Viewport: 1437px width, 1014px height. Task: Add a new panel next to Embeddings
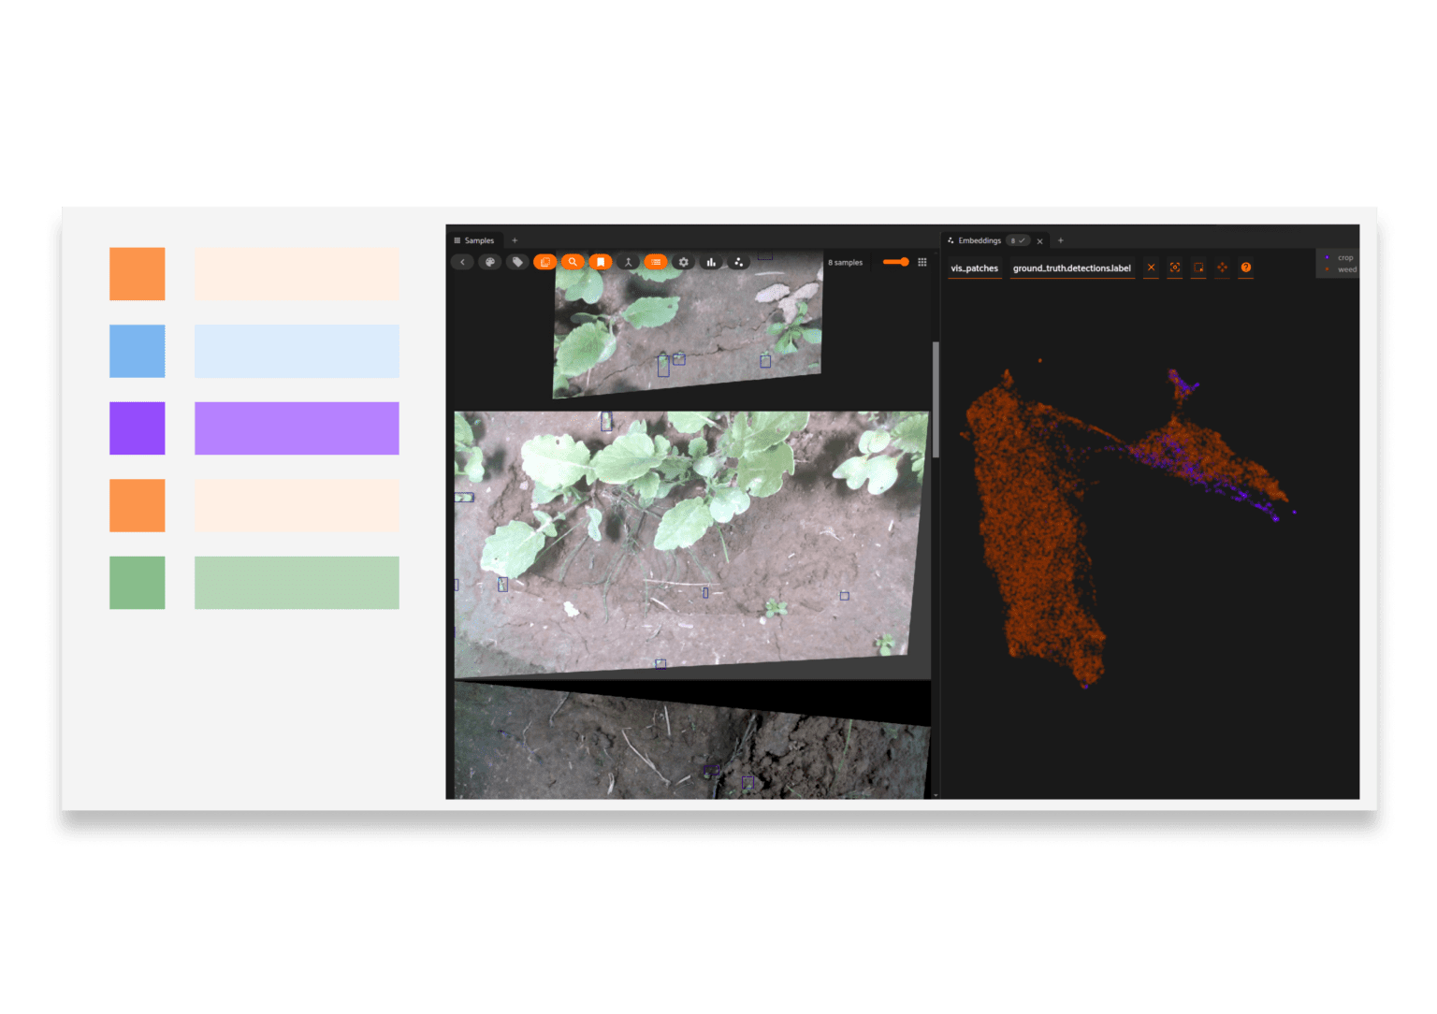1061,240
